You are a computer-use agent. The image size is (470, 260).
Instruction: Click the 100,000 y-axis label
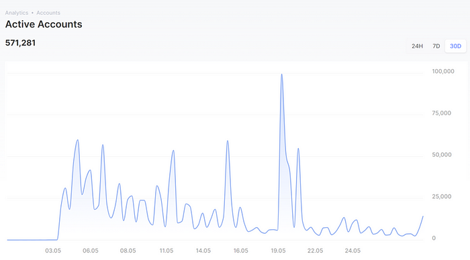443,71
